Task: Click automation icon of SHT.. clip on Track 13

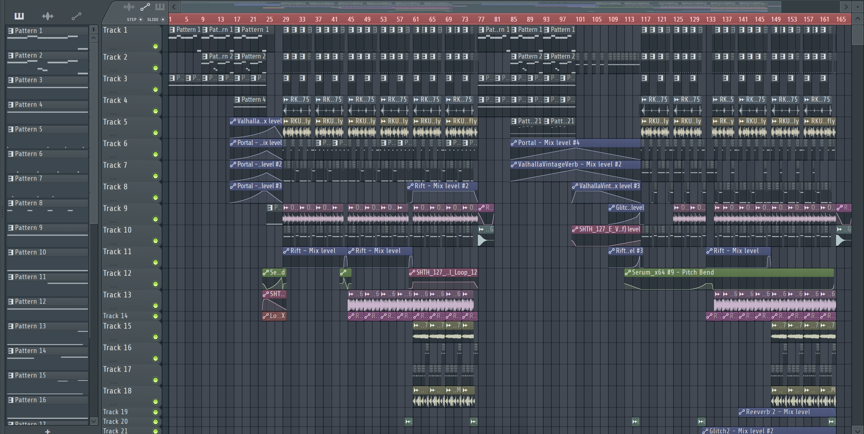Action: point(266,294)
